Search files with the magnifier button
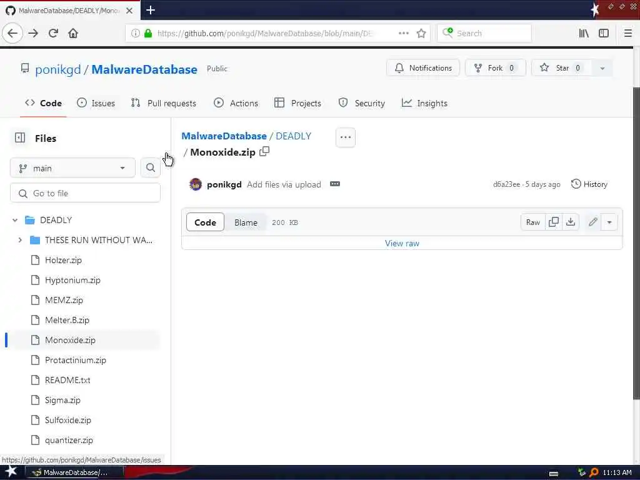 pos(151,167)
